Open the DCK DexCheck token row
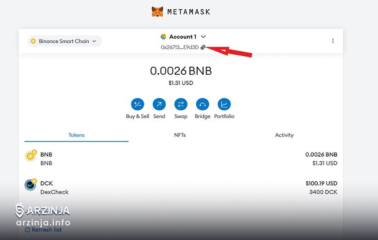 click(x=181, y=188)
